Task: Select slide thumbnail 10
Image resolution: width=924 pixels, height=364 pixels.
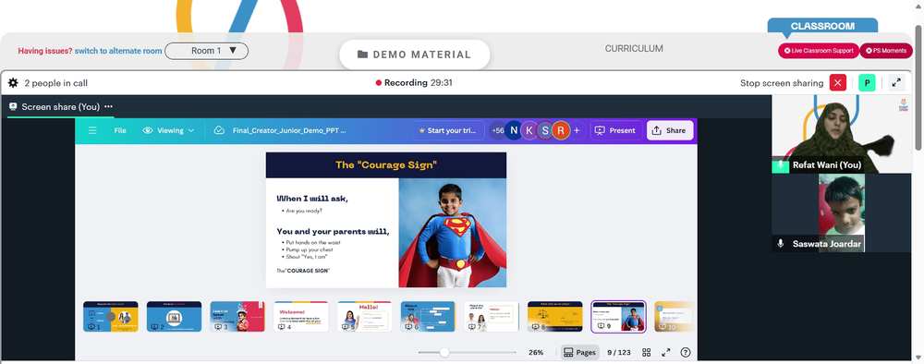Action: pyautogui.click(x=674, y=317)
